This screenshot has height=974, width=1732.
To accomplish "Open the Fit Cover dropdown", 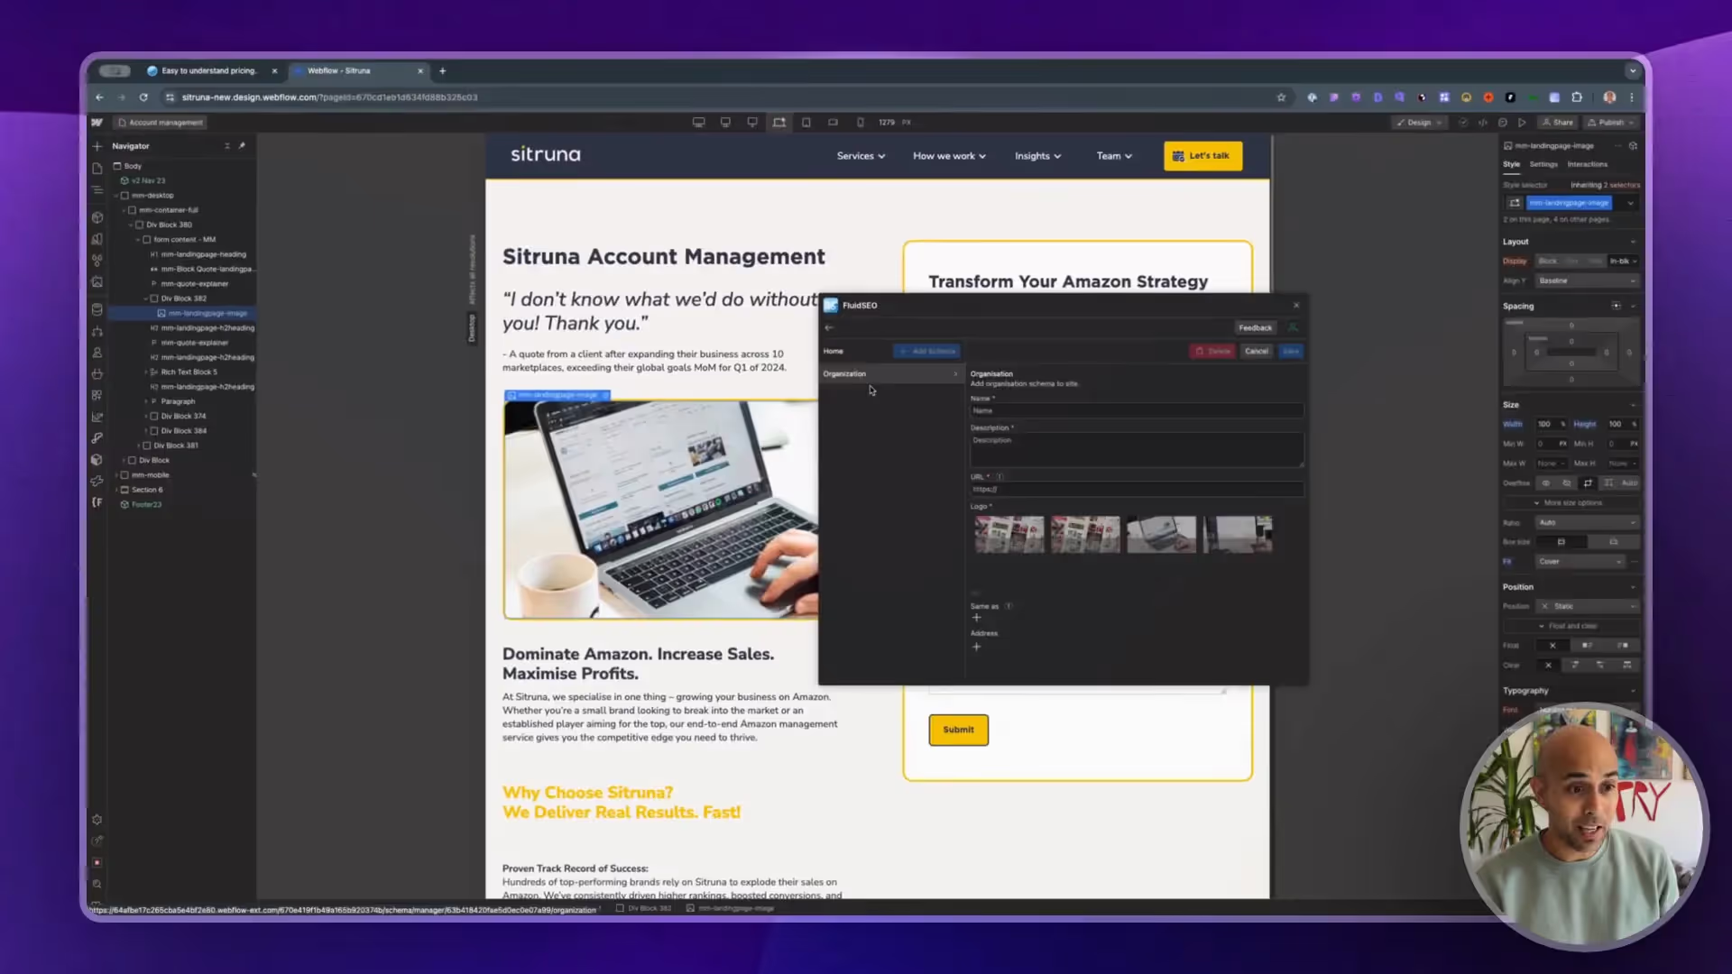I will pos(1580,562).
